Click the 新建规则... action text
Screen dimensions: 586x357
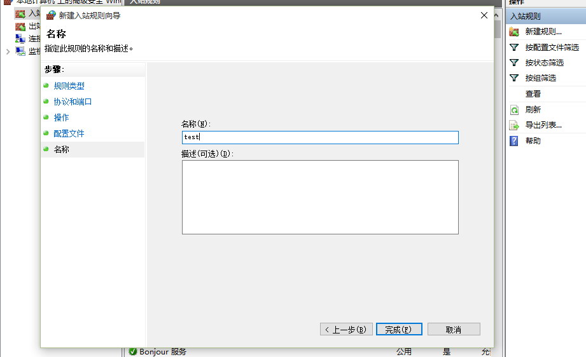click(543, 32)
